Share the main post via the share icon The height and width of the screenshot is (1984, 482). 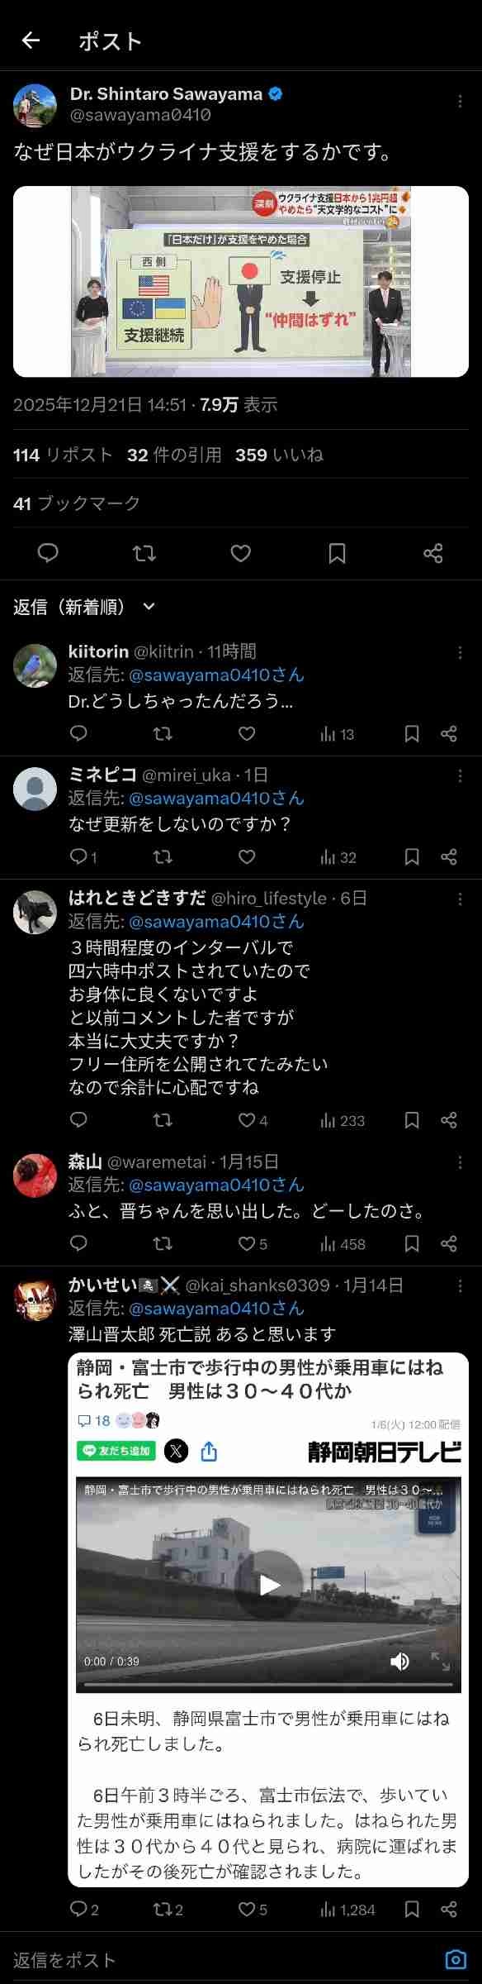433,555
